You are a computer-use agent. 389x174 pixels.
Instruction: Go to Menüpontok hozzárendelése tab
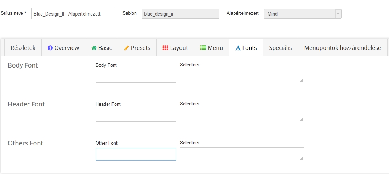pos(342,48)
